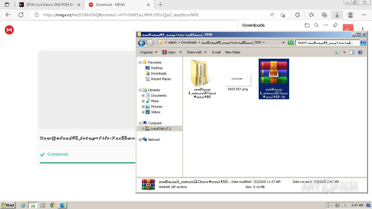Screen dimensions: 372x209
Task: Open Collections icon in Edge toolbar
Action: tap(324, 15)
